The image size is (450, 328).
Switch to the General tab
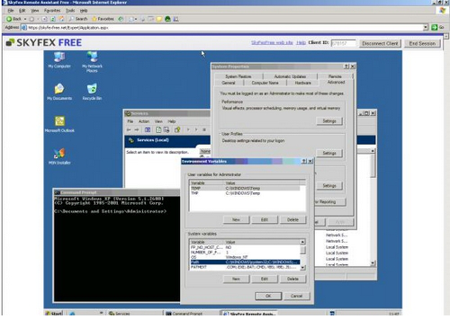pyautogui.click(x=229, y=83)
